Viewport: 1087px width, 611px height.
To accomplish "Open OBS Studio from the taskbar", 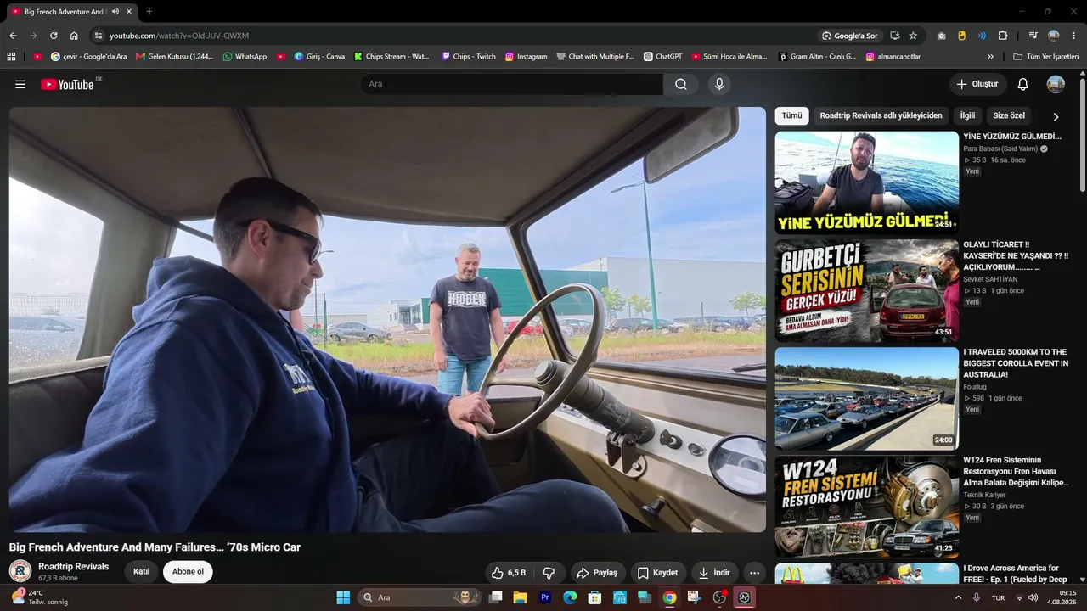I will (x=719, y=597).
